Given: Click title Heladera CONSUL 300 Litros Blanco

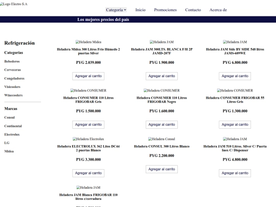Looking at the screenshot, I should click(162, 147).
